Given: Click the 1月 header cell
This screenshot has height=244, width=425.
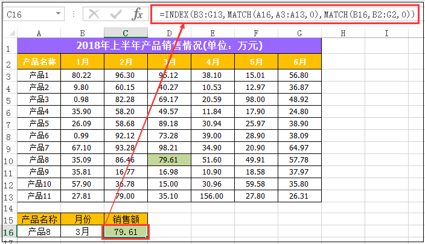Looking at the screenshot, I should coord(82,62).
